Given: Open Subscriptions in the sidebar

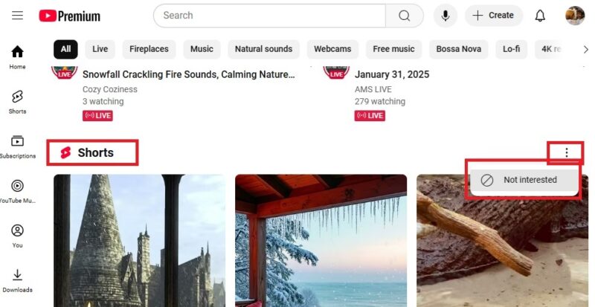Looking at the screenshot, I should 17,146.
